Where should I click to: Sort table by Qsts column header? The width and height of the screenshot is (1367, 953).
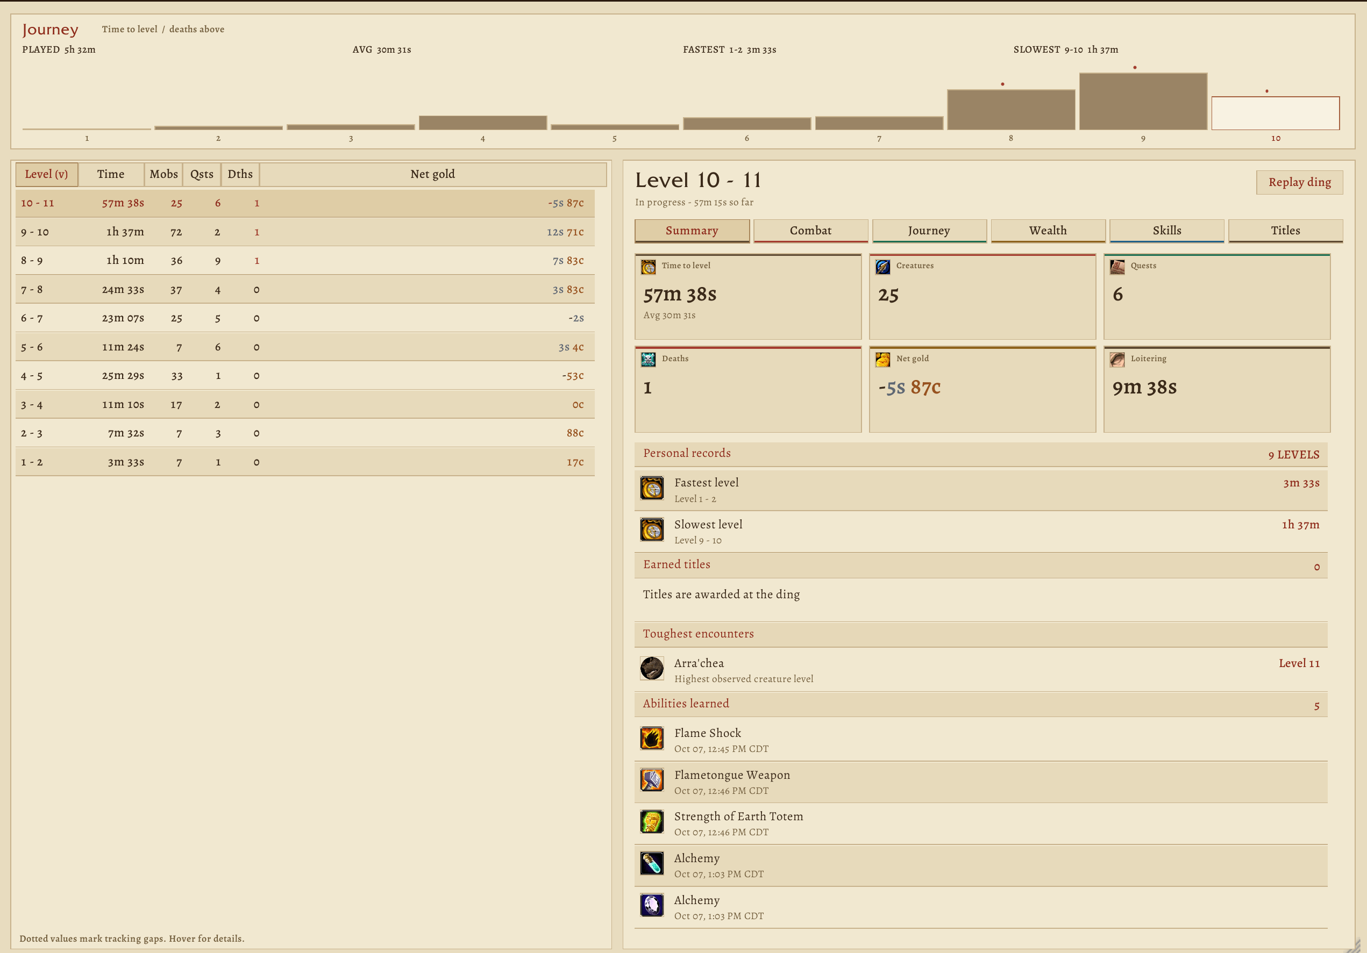[x=202, y=174]
